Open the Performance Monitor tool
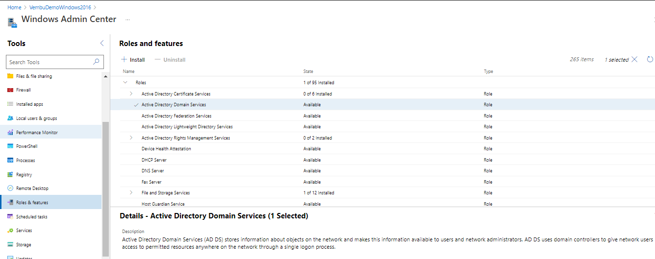 (x=37, y=133)
